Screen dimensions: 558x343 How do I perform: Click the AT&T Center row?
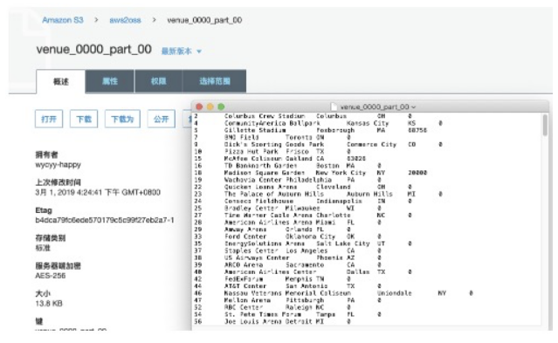point(288,286)
